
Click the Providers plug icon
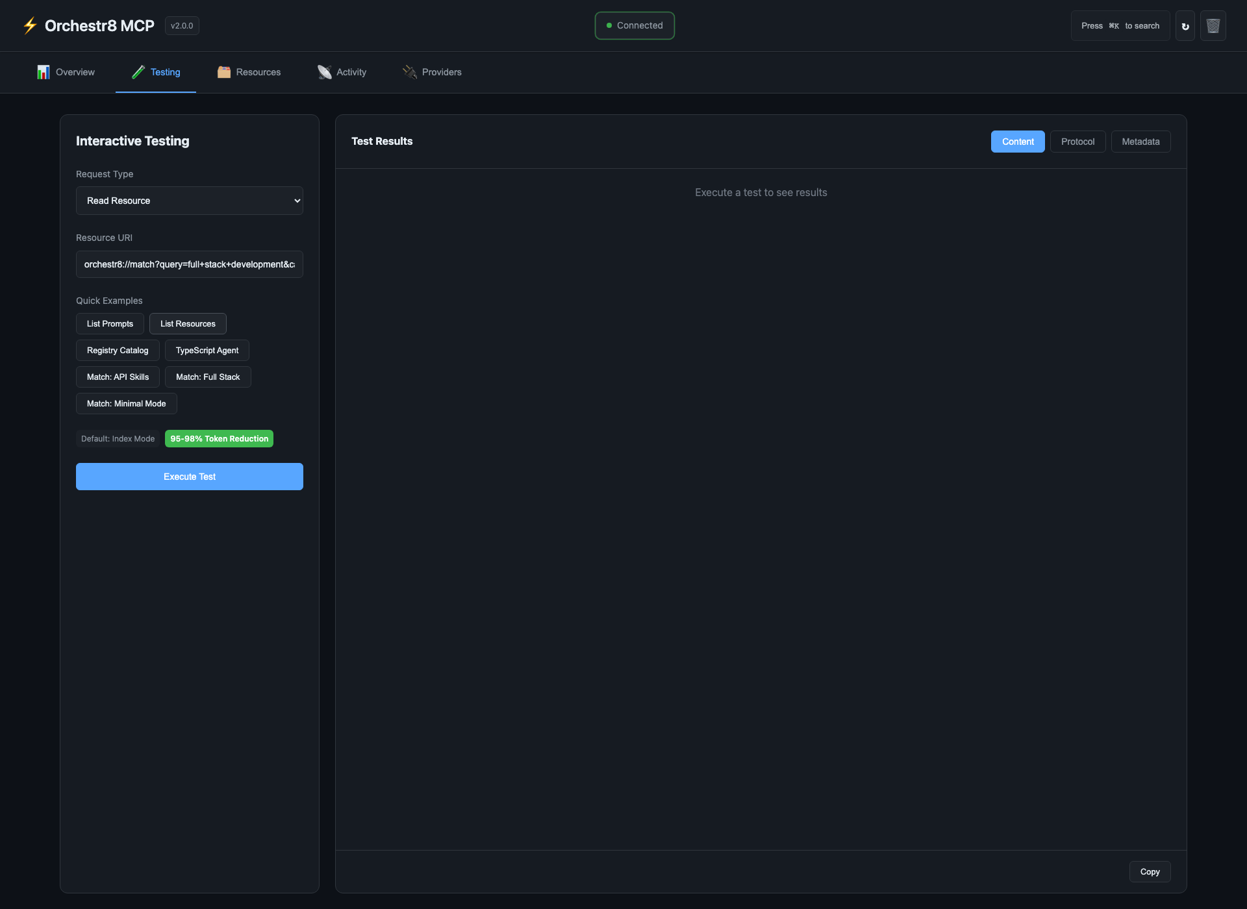[410, 72]
